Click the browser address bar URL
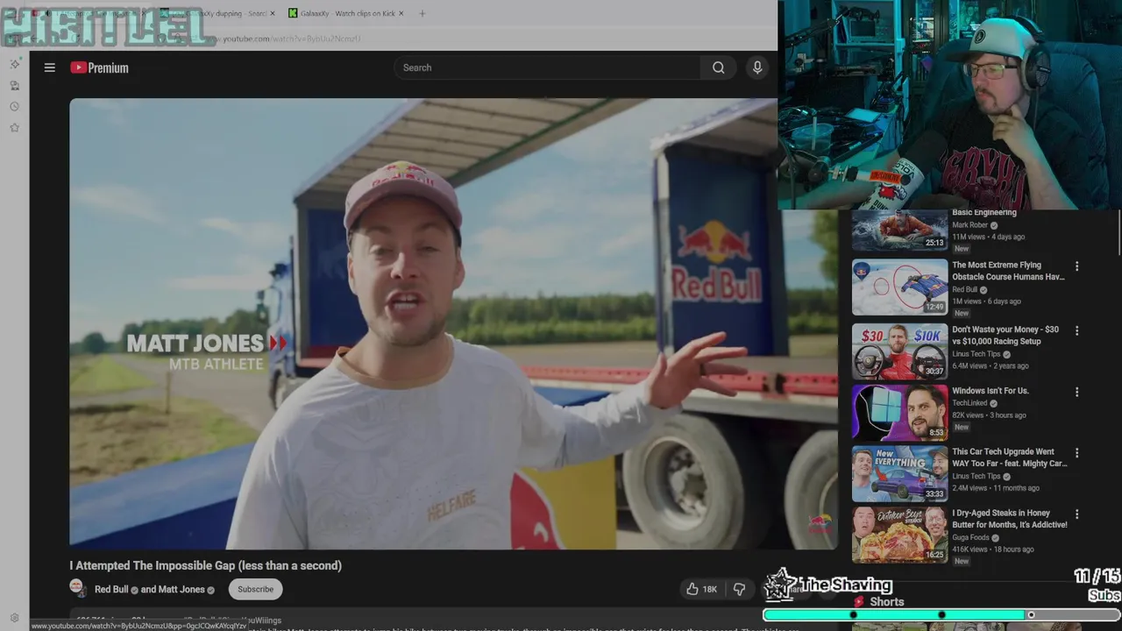Image resolution: width=1122 pixels, height=631 pixels. (x=291, y=39)
